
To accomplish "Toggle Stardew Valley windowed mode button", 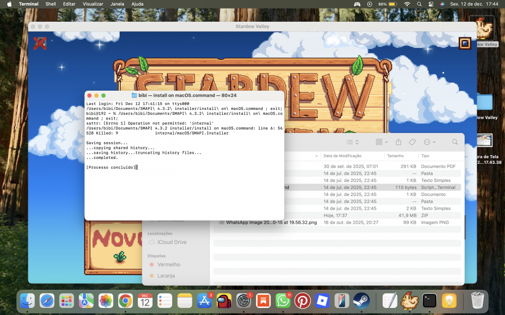I will (x=465, y=43).
